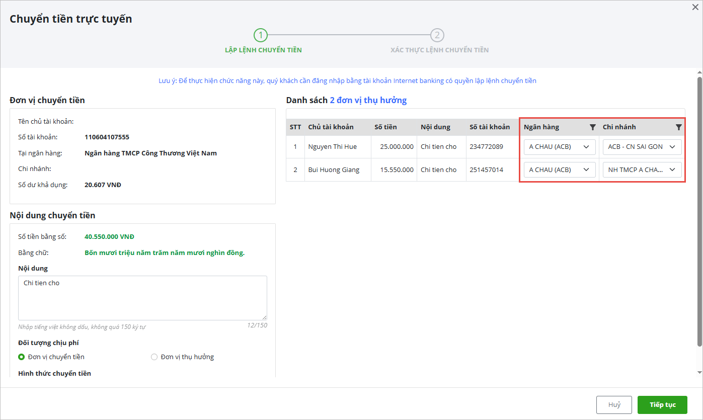Click the Chi nhánh column filter icon
703x420 pixels.
678,127
